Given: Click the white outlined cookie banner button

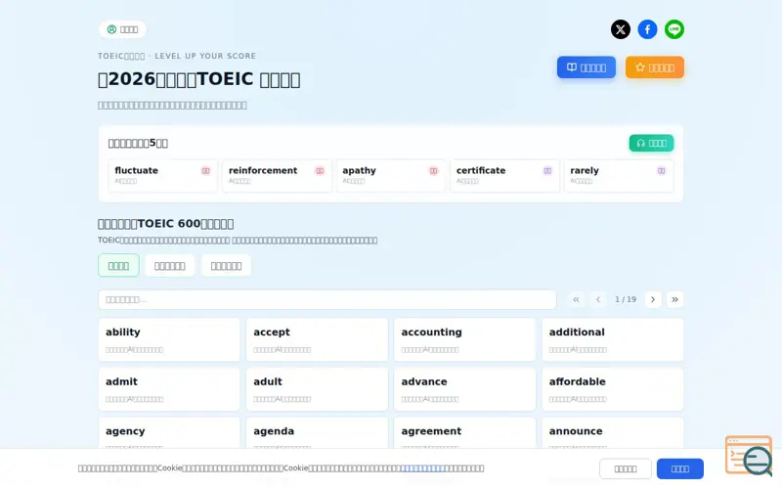Looking at the screenshot, I should point(625,468).
